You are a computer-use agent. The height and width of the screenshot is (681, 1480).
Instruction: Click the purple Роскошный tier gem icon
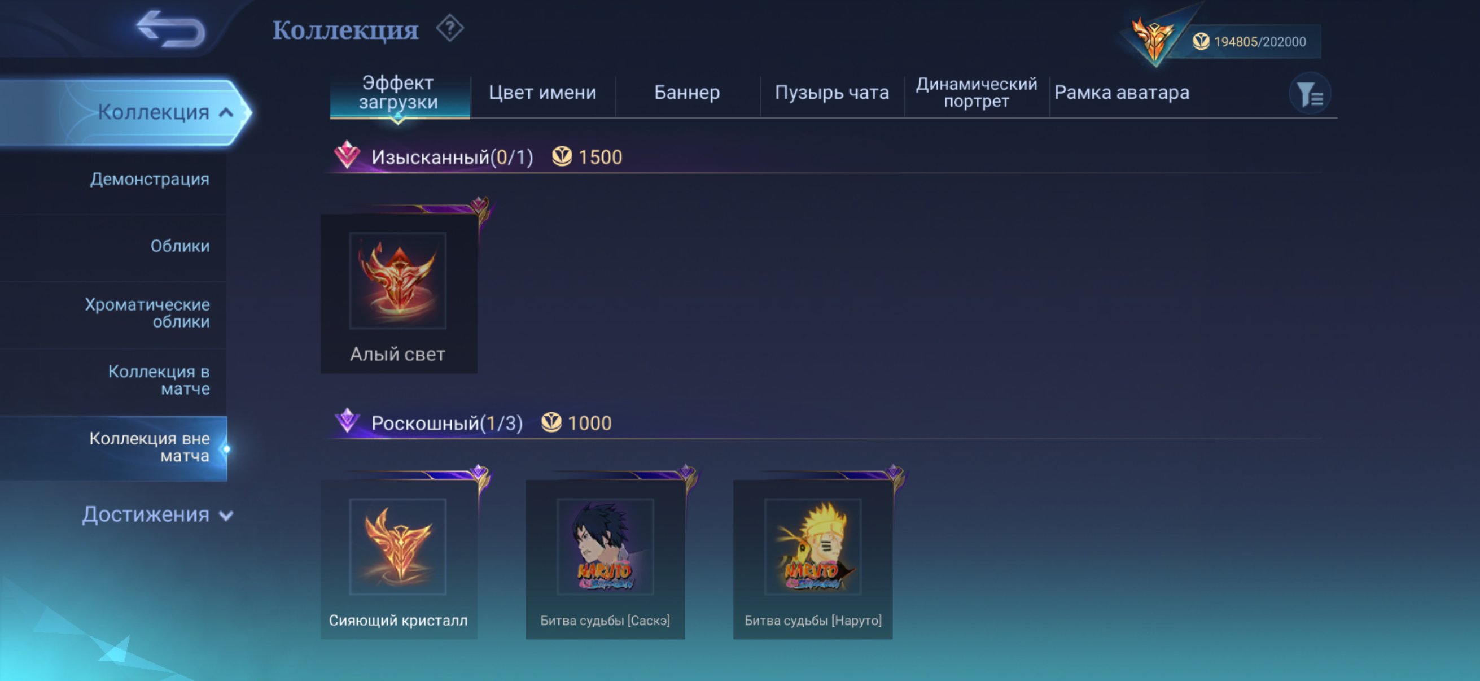tap(347, 421)
